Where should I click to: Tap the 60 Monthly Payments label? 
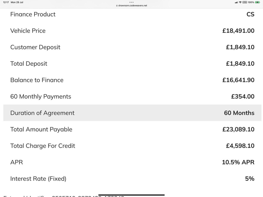coord(41,97)
